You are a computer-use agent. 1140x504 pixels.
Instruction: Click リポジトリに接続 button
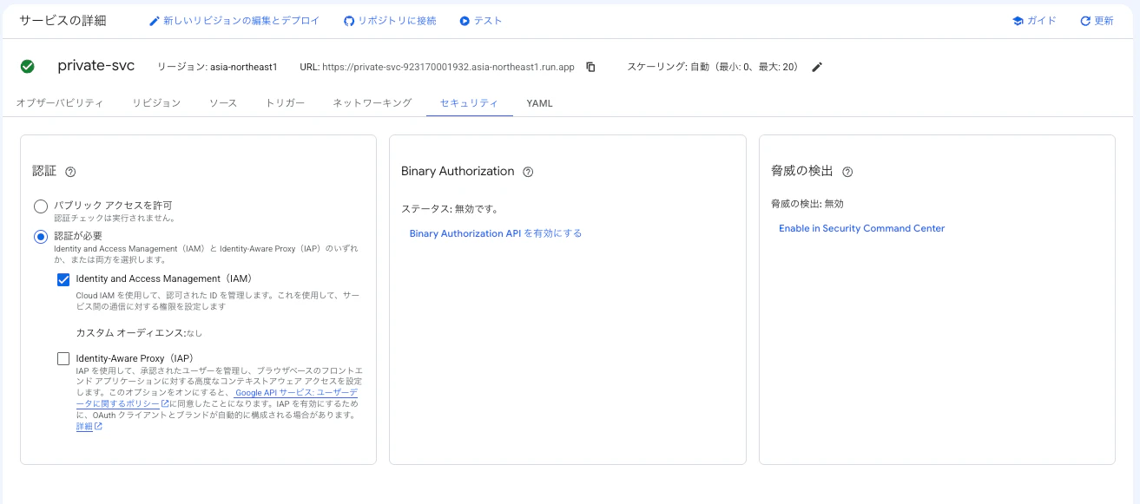coord(390,21)
